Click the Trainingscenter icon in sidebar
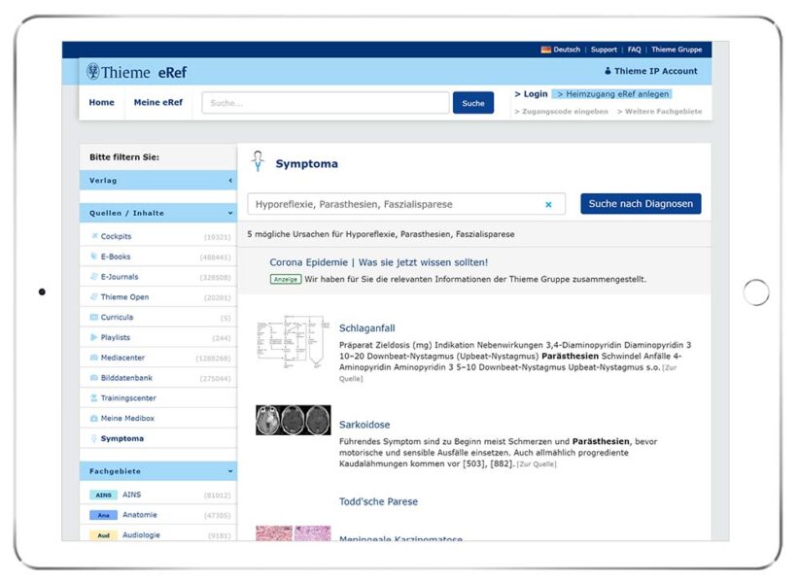This screenshot has height=583, width=799. coord(93,397)
